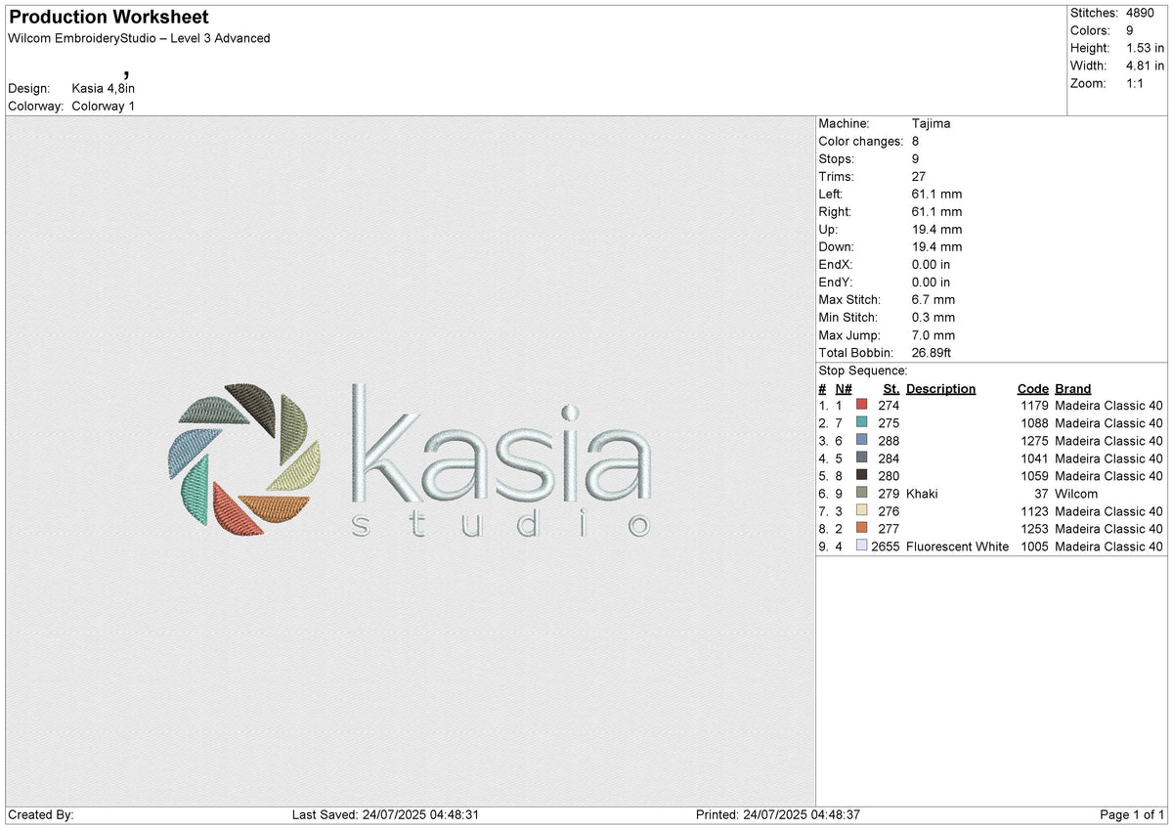Image resolution: width=1173 pixels, height=829 pixels.
Task: Click the Color changes value 8
Action: click(x=915, y=141)
